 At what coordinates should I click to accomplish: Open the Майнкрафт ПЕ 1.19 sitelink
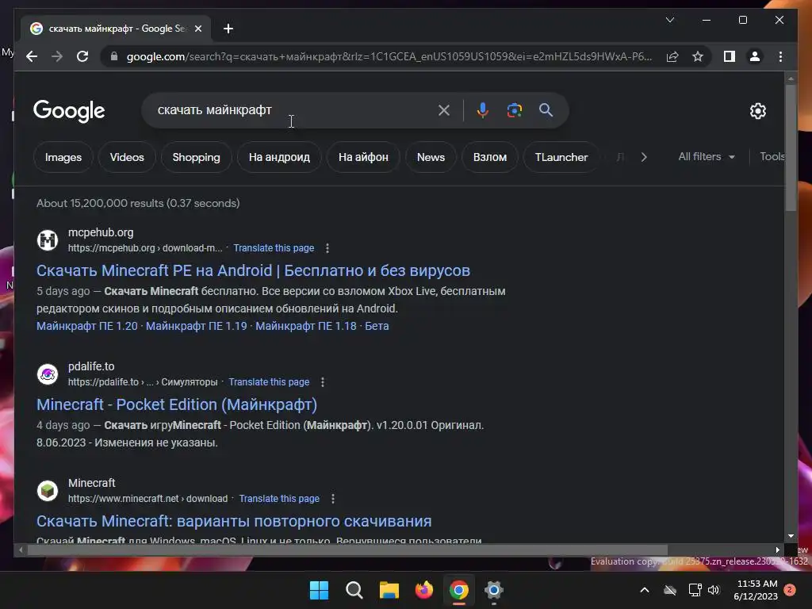[197, 326]
